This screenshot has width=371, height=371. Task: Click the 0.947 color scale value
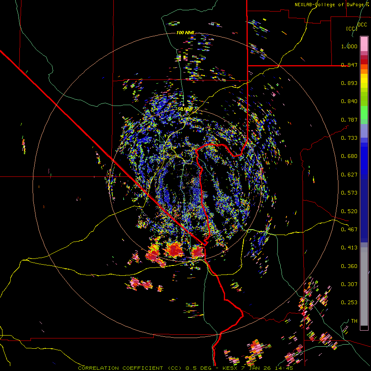tap(349, 65)
